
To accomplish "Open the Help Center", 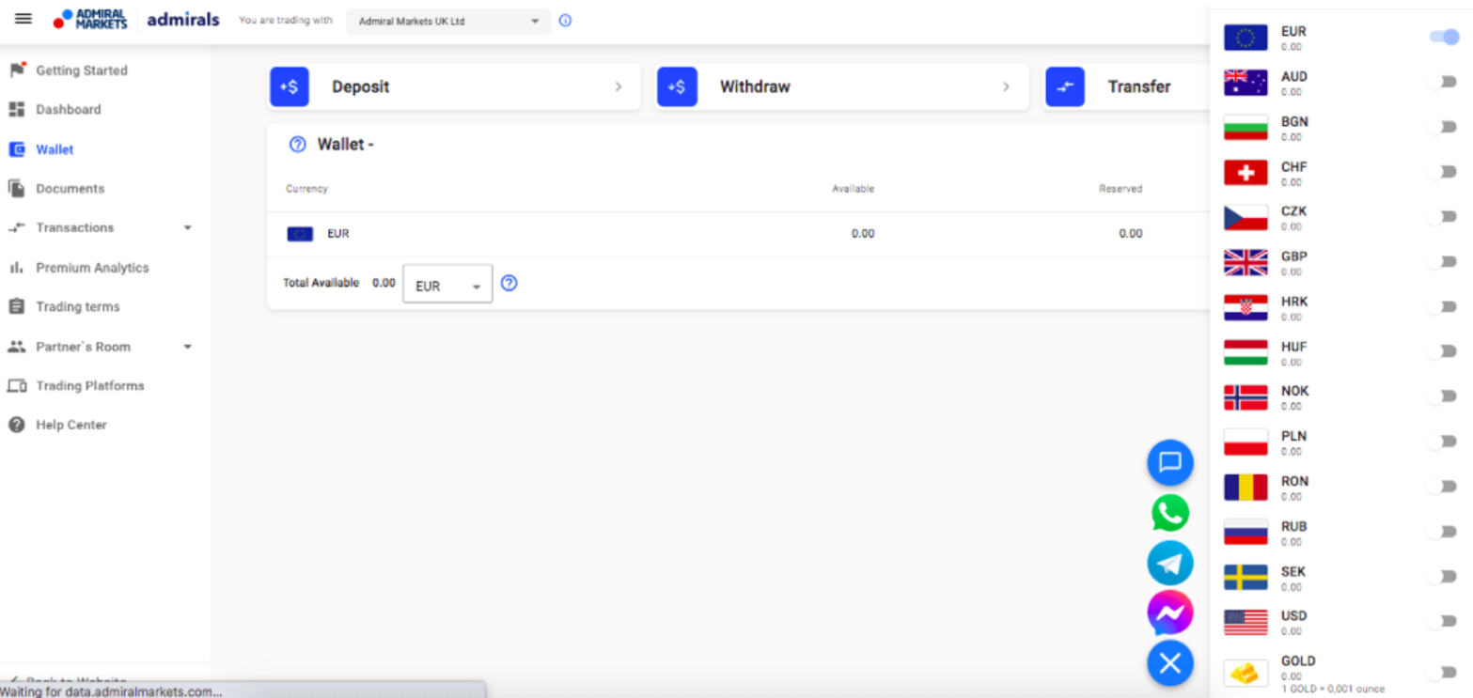I will click(70, 425).
